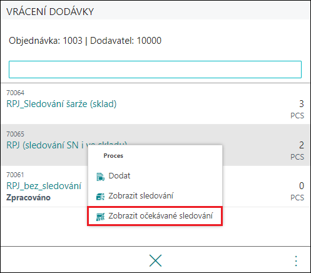The height and width of the screenshot is (273, 311).
Task: Open item RPJ_Sledování šarže (sklad)
Action: click(x=61, y=104)
